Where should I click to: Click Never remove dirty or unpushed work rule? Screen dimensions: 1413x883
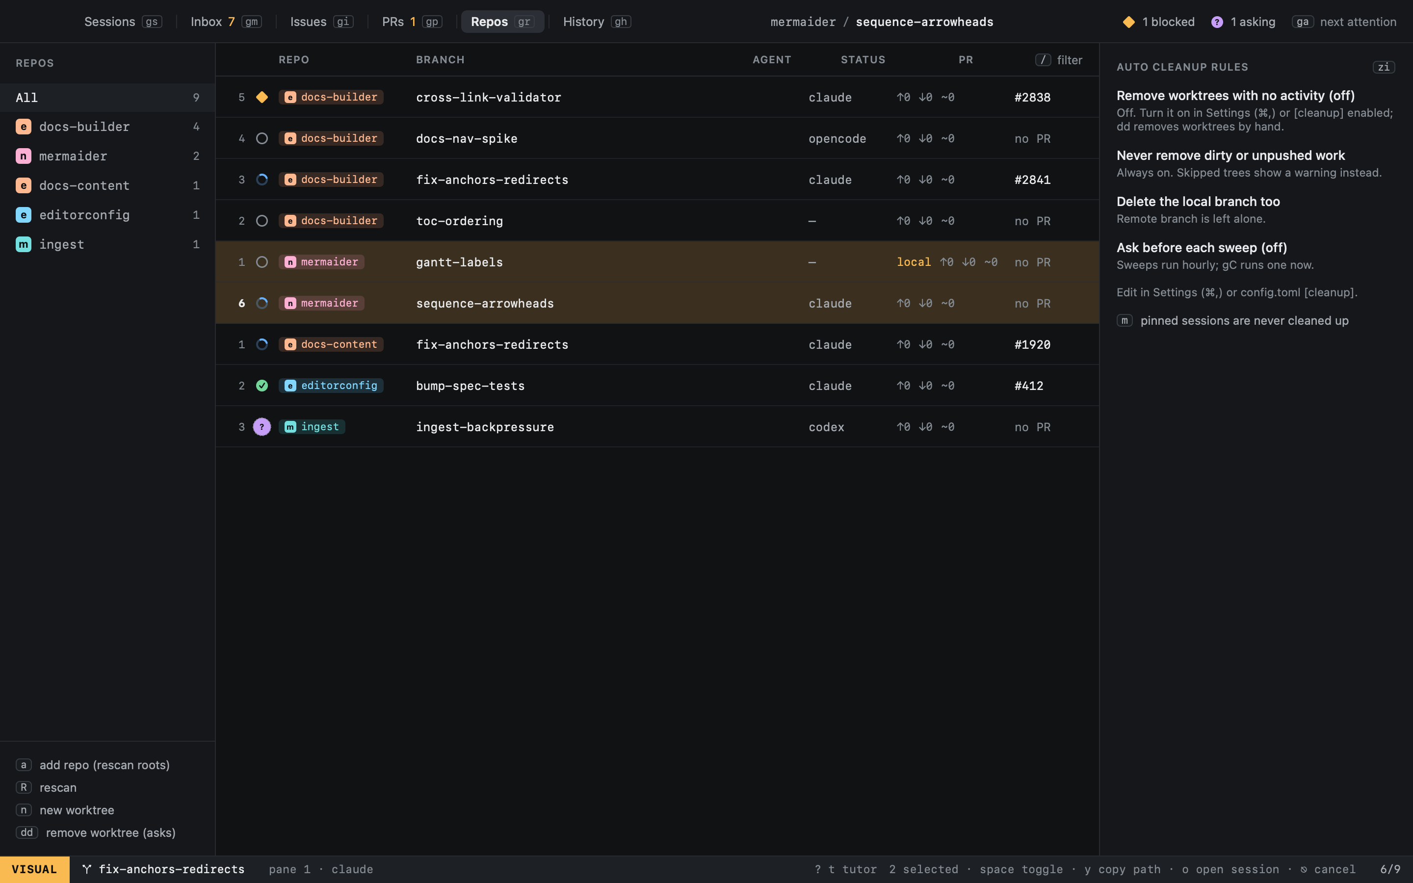click(1230, 156)
